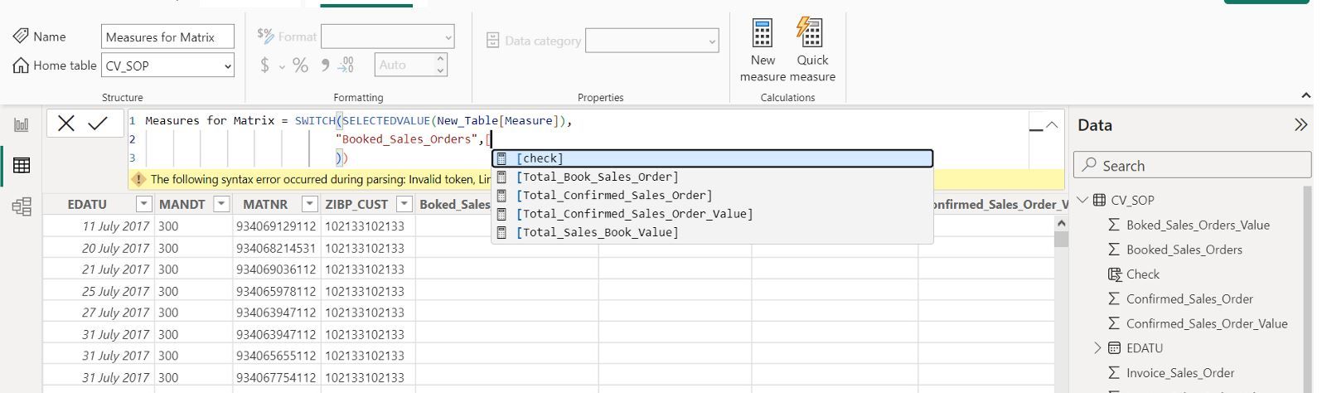This screenshot has height=393, width=1322.
Task: Open the MANDT column filter dropdown
Action: click(x=221, y=204)
